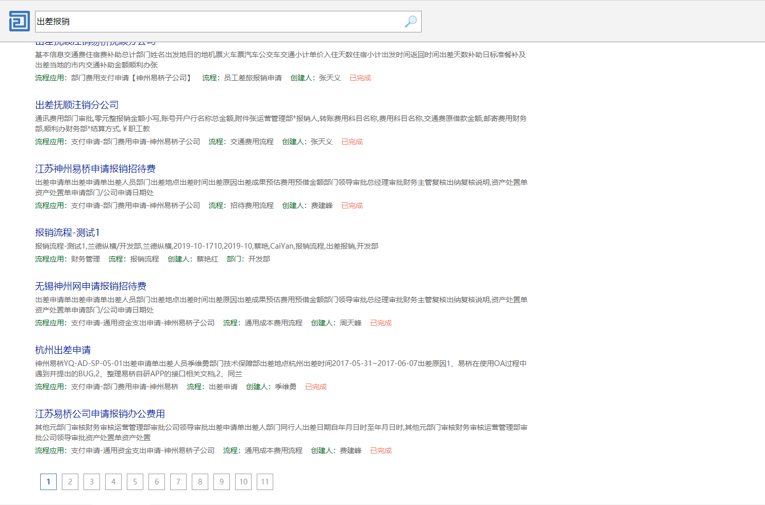Go to page 9
This screenshot has height=505, width=765.
point(222,482)
